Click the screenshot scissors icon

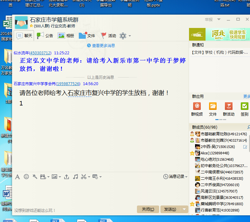pos(84,177)
